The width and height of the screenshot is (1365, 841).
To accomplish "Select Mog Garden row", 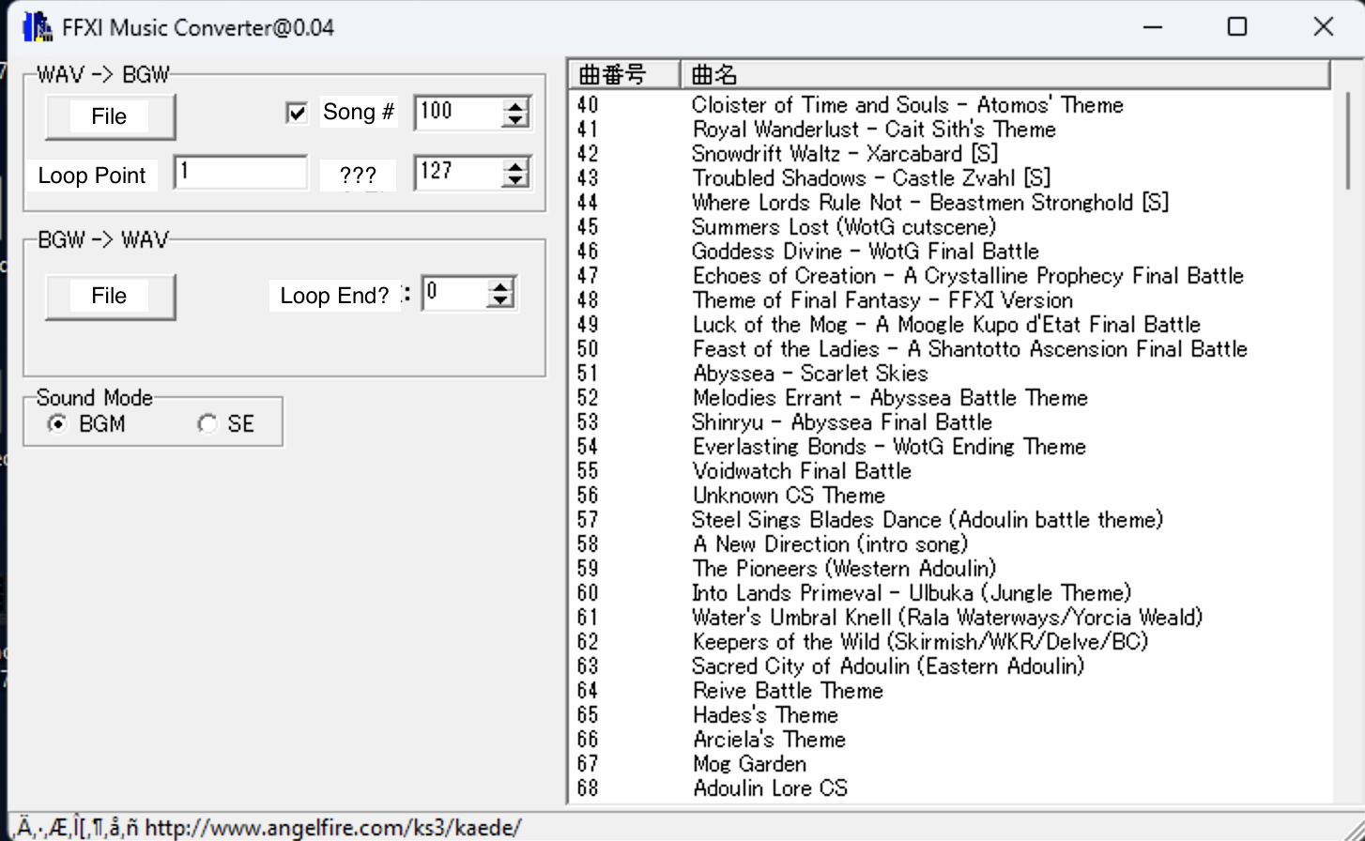I will pyautogui.click(x=951, y=764).
